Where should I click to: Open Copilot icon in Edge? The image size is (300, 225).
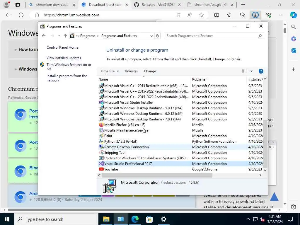294,15
